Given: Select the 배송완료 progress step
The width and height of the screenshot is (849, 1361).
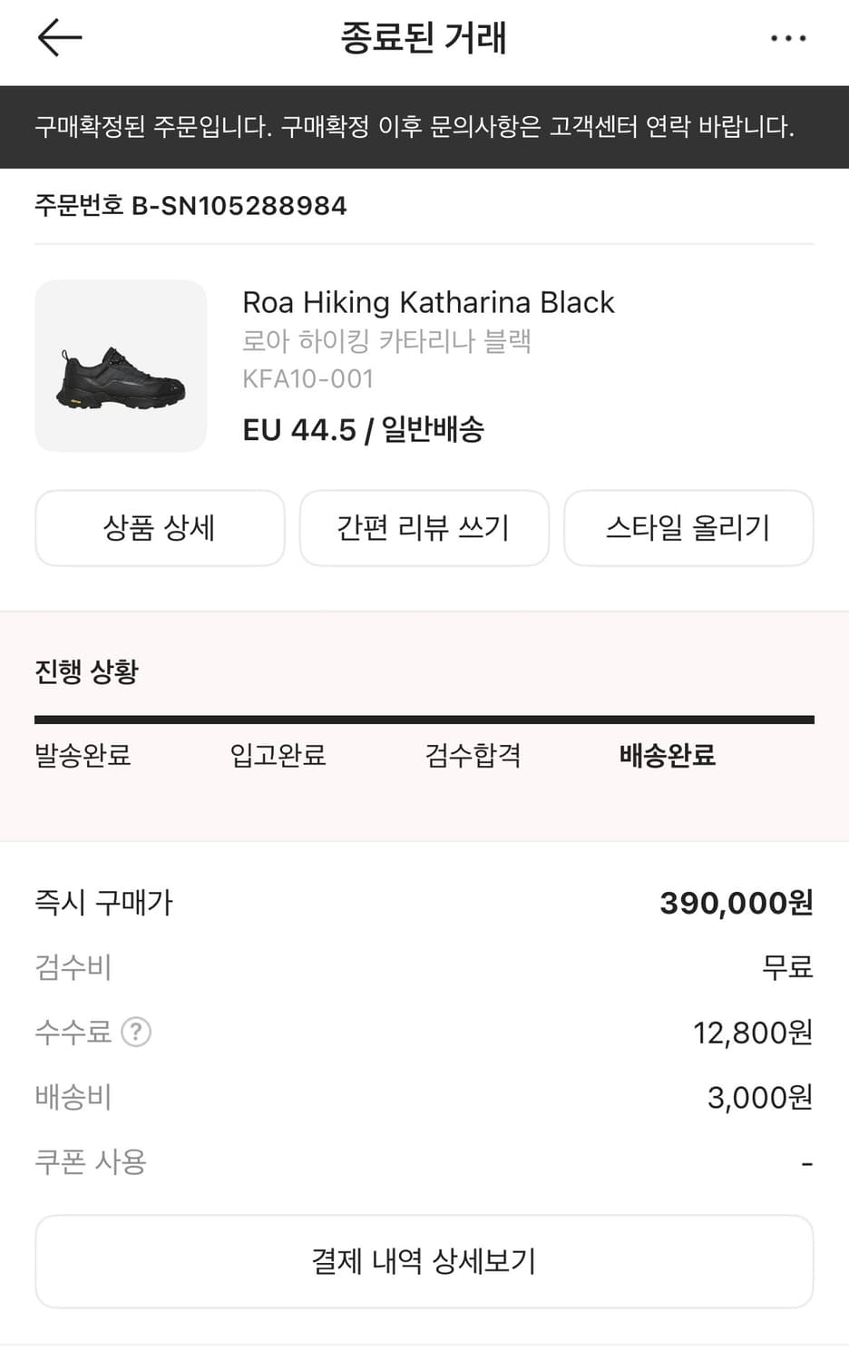Looking at the screenshot, I should pos(668,755).
